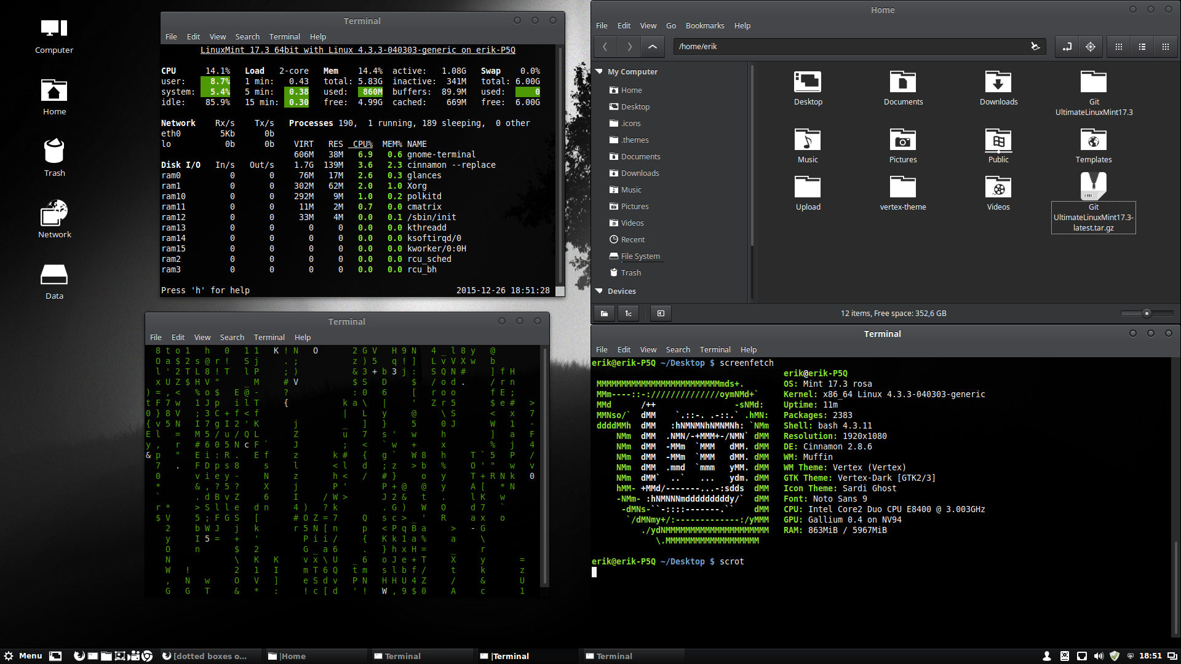Collapse the My Computer section
Viewport: 1181px width, 664px height.
click(x=599, y=72)
